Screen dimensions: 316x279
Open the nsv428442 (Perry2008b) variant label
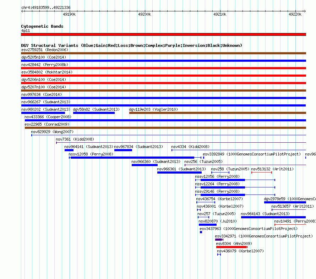[x=45, y=65]
